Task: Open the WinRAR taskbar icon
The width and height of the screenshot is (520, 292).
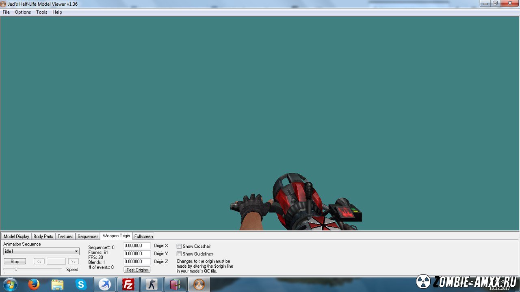Action: coord(175,285)
